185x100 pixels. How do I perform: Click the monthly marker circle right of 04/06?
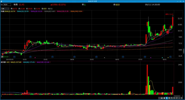pos(74,57)
